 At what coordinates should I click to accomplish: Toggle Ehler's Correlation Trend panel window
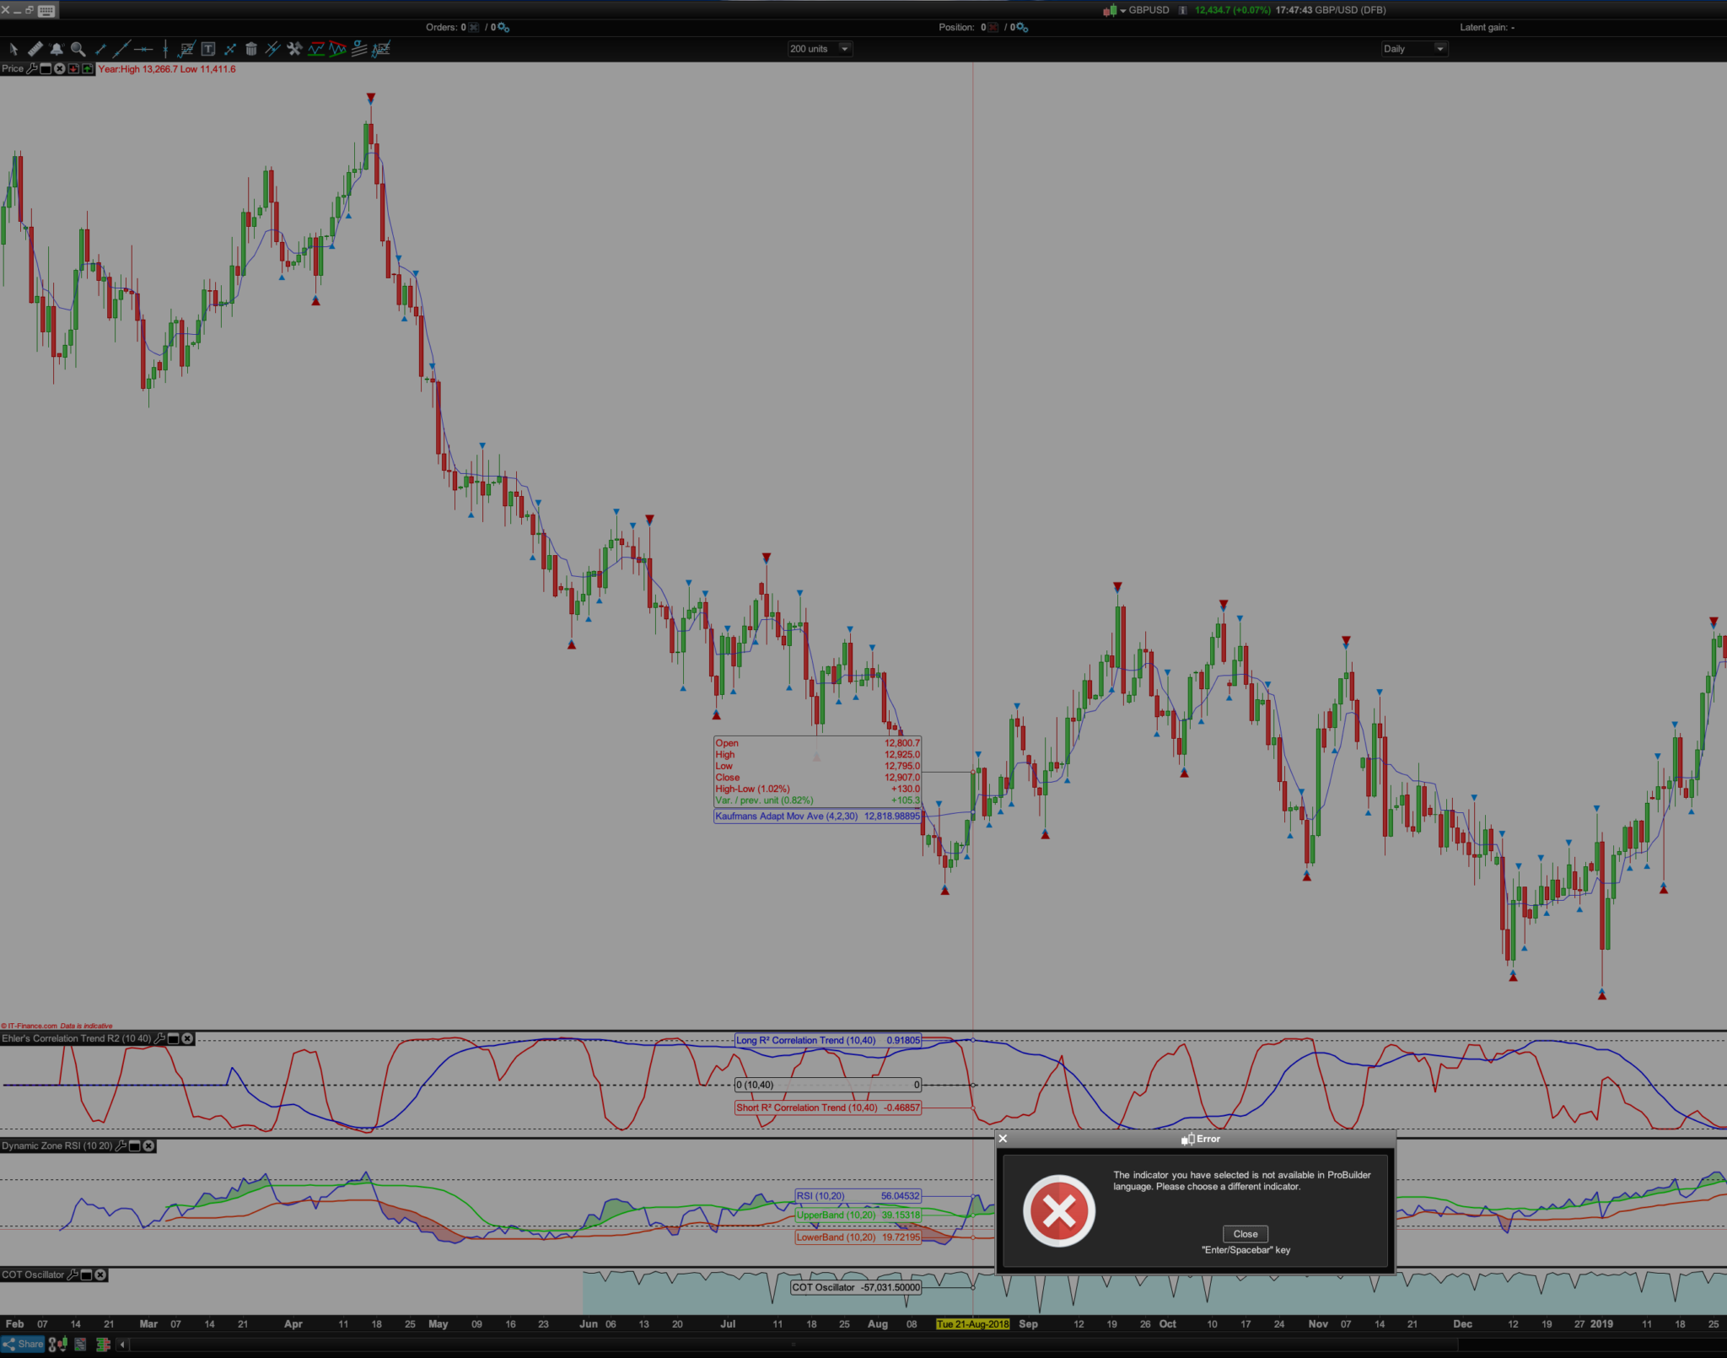coord(174,1038)
